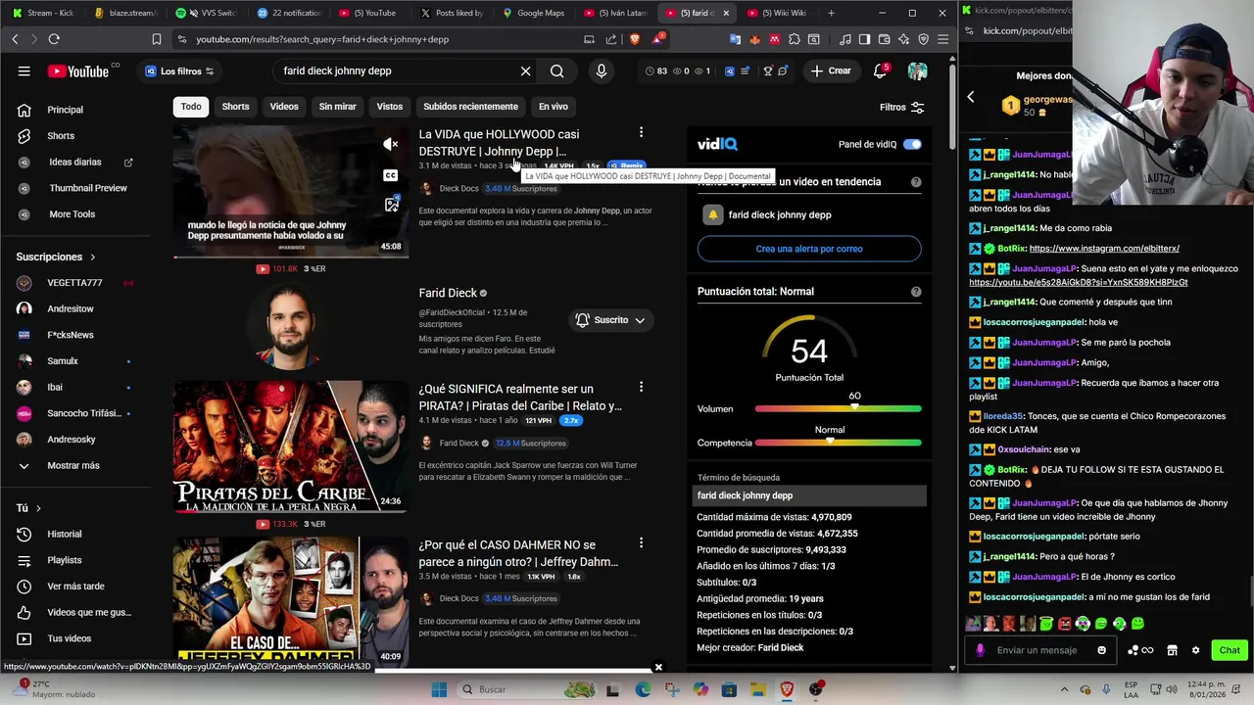Click the purple microphone in chat box
This screenshot has width=1254, height=705.
(980, 650)
